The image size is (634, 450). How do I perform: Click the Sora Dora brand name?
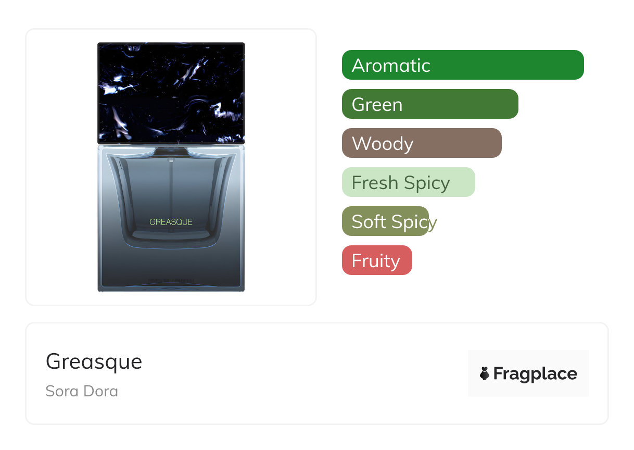point(82,391)
